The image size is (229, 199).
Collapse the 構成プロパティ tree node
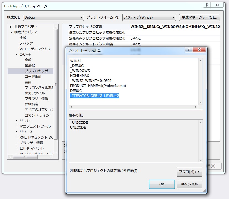click(11, 32)
